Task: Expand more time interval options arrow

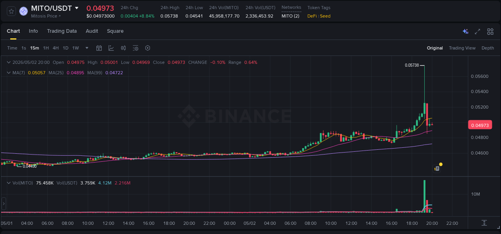Action: click(87, 48)
